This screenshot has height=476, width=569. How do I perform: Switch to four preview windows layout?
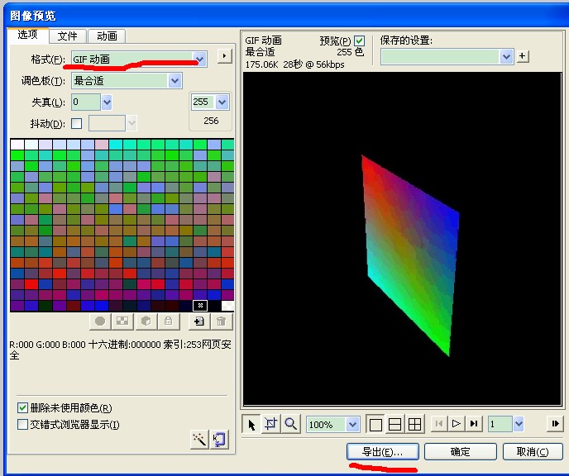(x=414, y=424)
